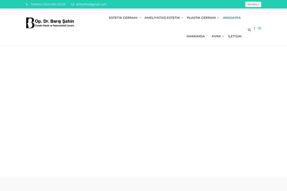The image size is (287, 191).
Task: Expand the Estetik Cerrahi chevron
Action: click(140, 18)
